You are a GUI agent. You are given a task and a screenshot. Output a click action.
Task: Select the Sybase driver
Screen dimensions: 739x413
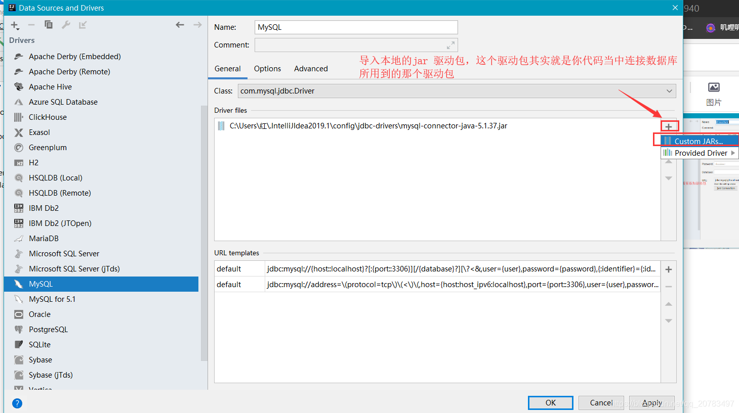(x=101, y=360)
